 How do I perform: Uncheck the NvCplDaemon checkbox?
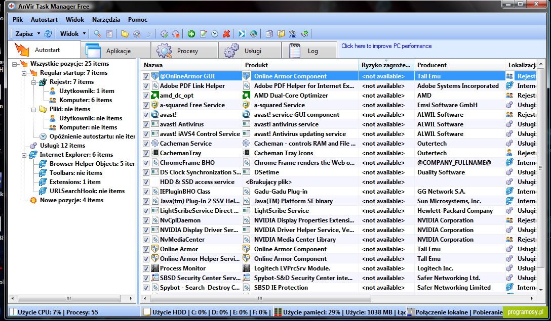pyautogui.click(x=146, y=220)
